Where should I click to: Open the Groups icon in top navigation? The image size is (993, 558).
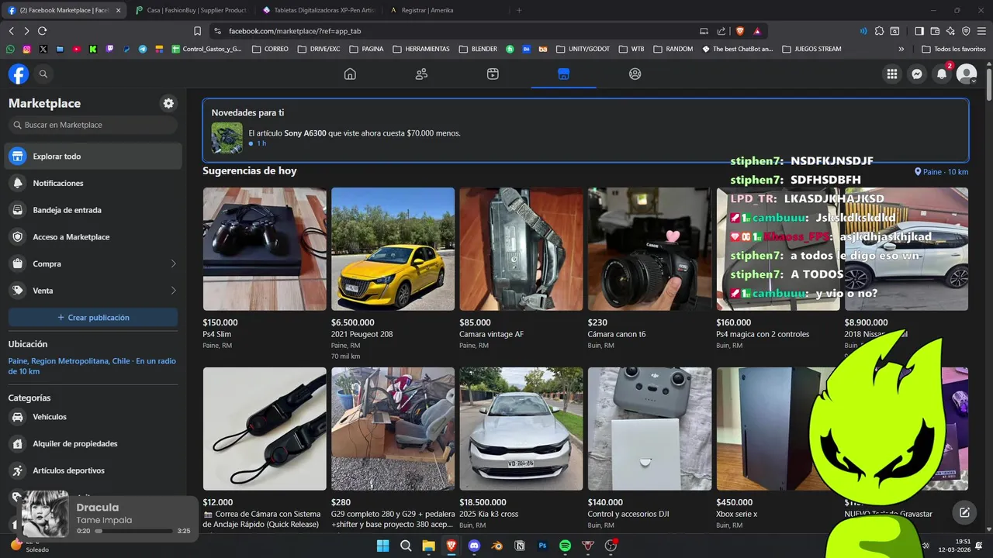pyautogui.click(x=635, y=74)
